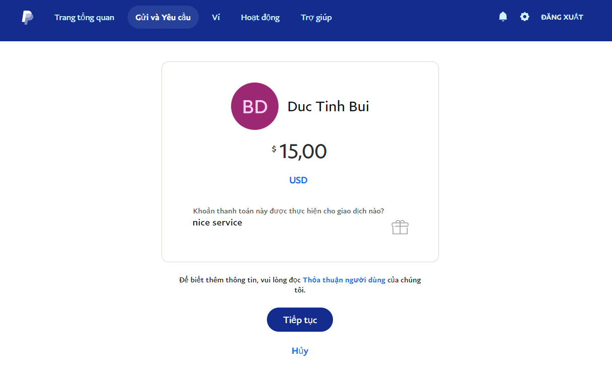This screenshot has width=612, height=375.
Task: Cancel payment with Hủy link
Action: point(300,351)
